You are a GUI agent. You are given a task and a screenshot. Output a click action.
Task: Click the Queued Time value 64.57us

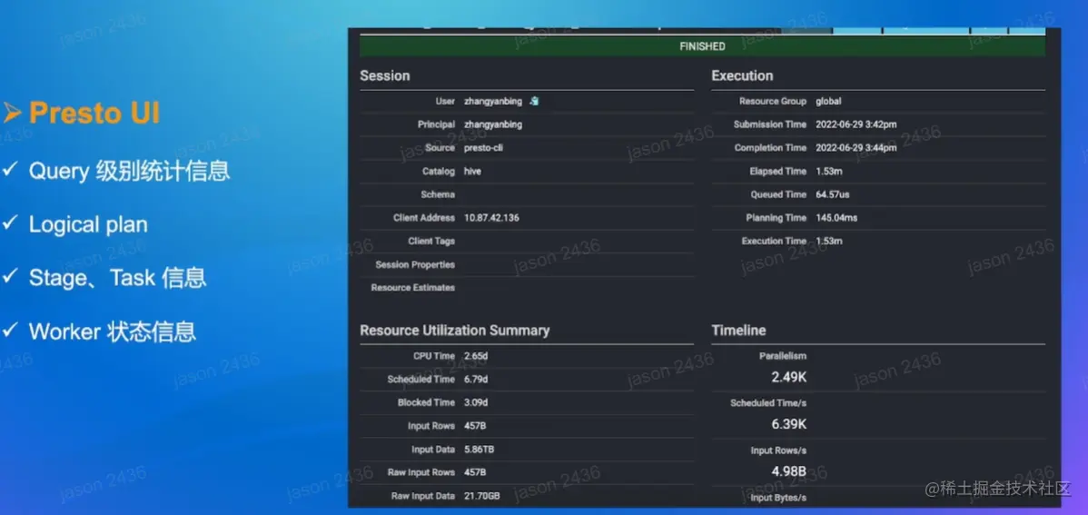point(833,194)
